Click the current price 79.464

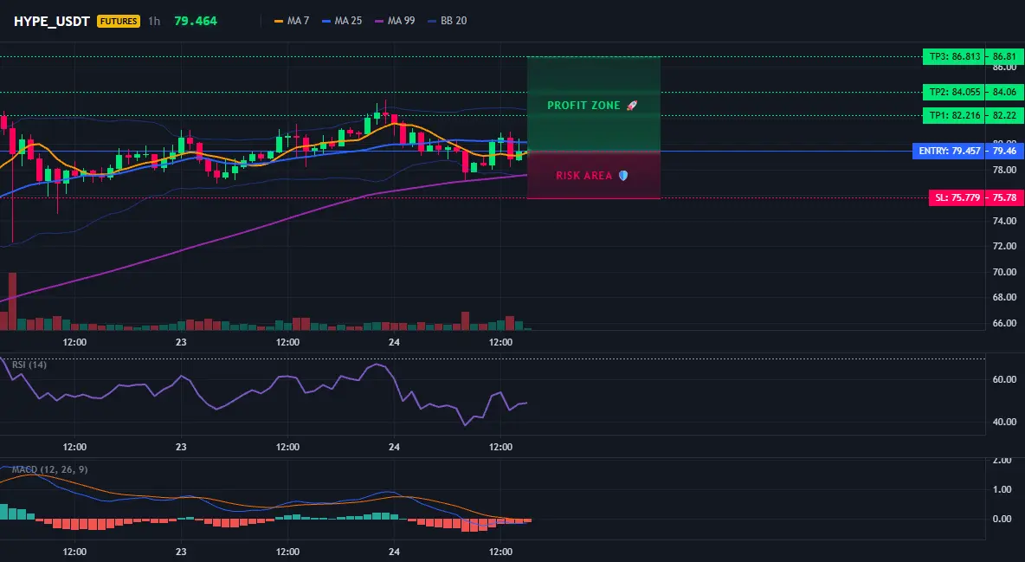[x=196, y=21]
